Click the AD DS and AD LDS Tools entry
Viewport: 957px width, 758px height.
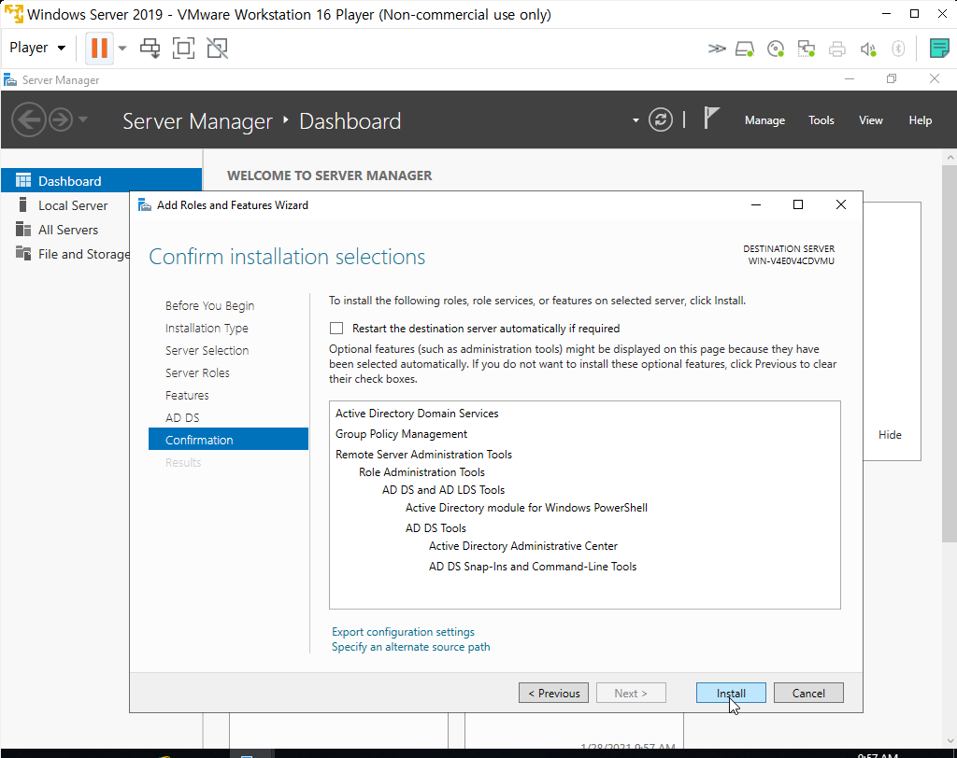coord(443,490)
